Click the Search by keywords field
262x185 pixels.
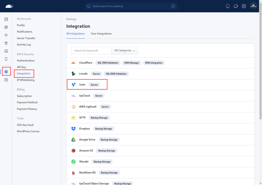click(91, 50)
